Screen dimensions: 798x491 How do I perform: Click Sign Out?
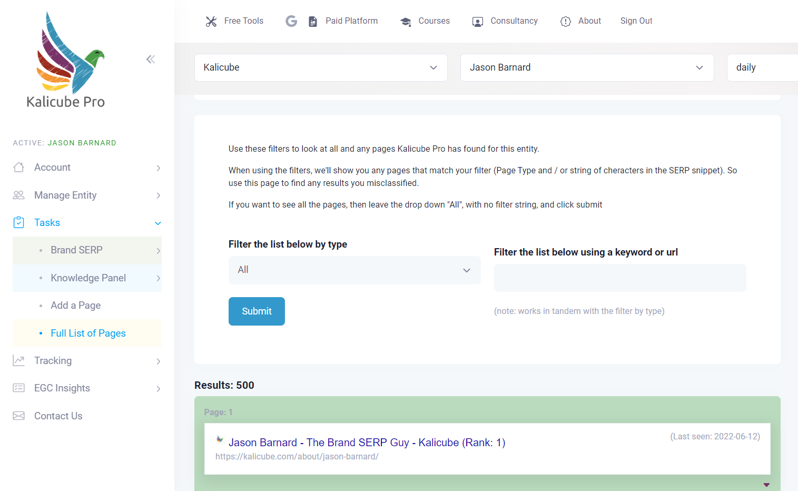(x=636, y=21)
